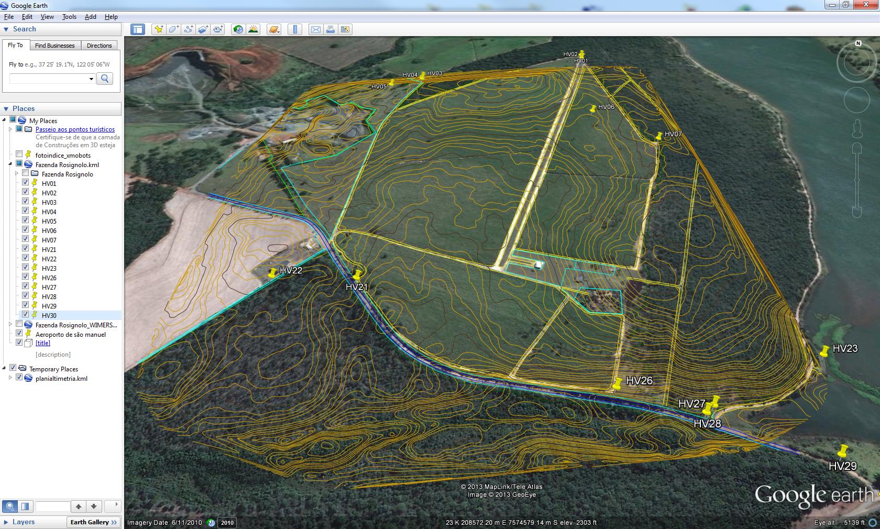Click the places search text field
This screenshot has width=880, height=529.
coord(53,506)
